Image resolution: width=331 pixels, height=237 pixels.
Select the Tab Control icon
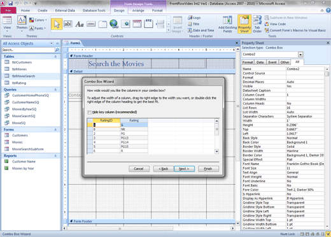(102, 24)
